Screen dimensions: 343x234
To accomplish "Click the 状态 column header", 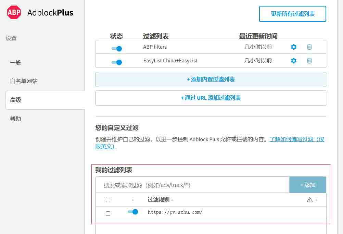I will click(x=116, y=36).
